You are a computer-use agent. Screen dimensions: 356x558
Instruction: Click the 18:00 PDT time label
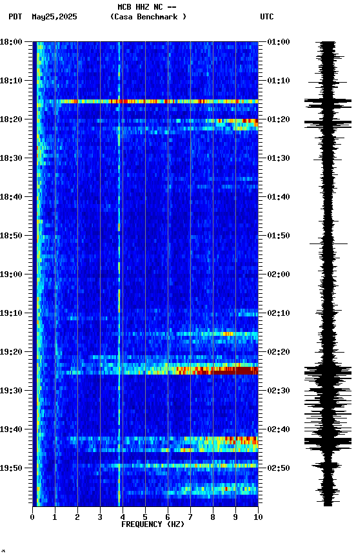pyautogui.click(x=11, y=42)
